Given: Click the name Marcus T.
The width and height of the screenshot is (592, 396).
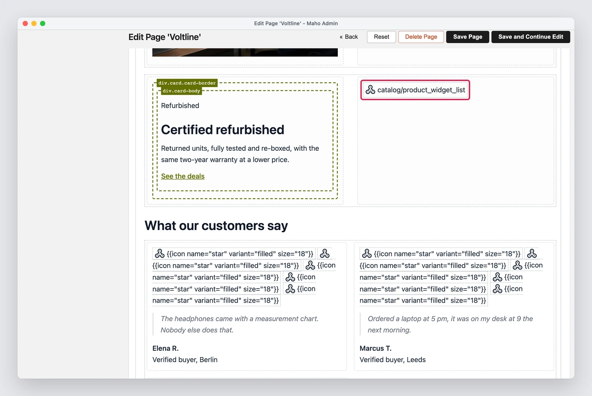Looking at the screenshot, I should coord(376,348).
